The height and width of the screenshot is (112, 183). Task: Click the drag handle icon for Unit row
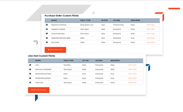click(x=30, y=65)
